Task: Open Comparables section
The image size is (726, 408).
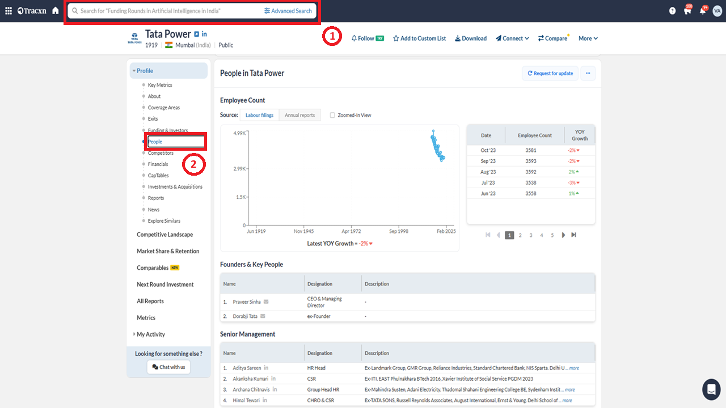Action: point(153,268)
